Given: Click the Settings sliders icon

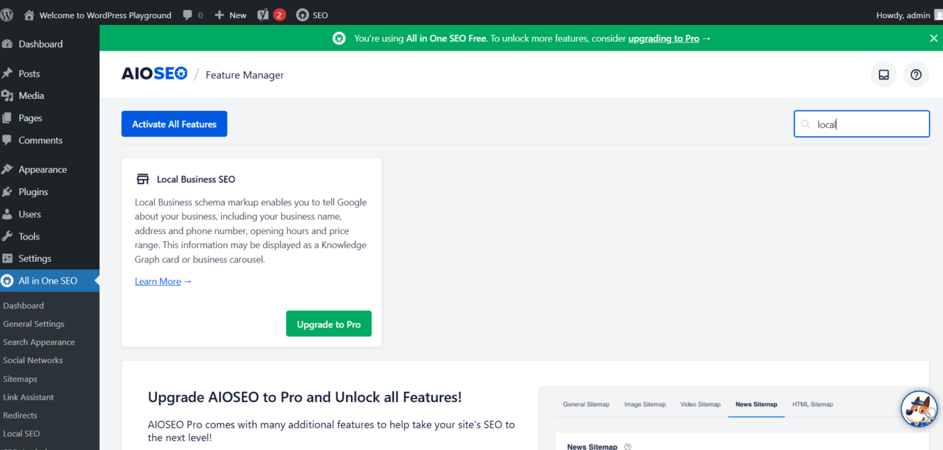Looking at the screenshot, I should point(7,258).
